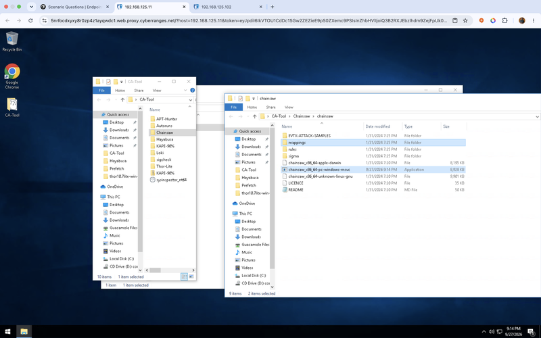Open Home ribbon tab in chainsaw window
This screenshot has width=541, height=338.
[252, 107]
